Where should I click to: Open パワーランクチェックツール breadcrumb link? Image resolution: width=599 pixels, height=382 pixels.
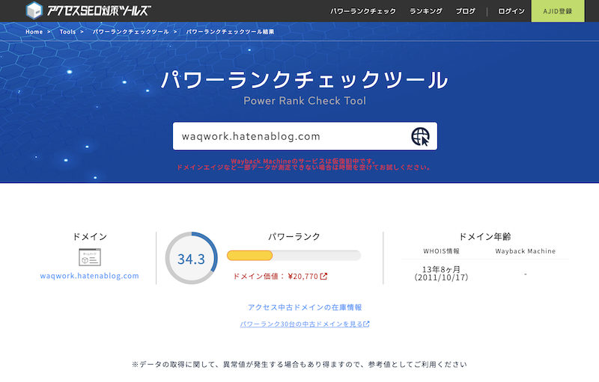[130, 31]
